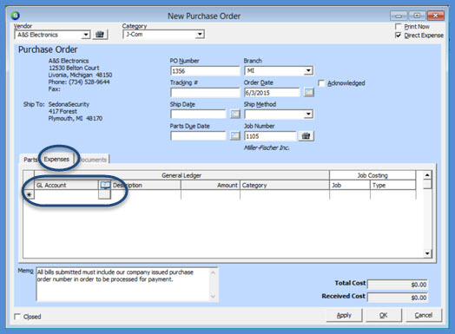Click the Description column header
This screenshot has height=334, width=455.
point(146,185)
